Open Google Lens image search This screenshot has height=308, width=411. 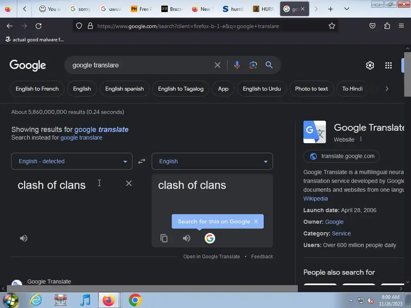pos(253,65)
